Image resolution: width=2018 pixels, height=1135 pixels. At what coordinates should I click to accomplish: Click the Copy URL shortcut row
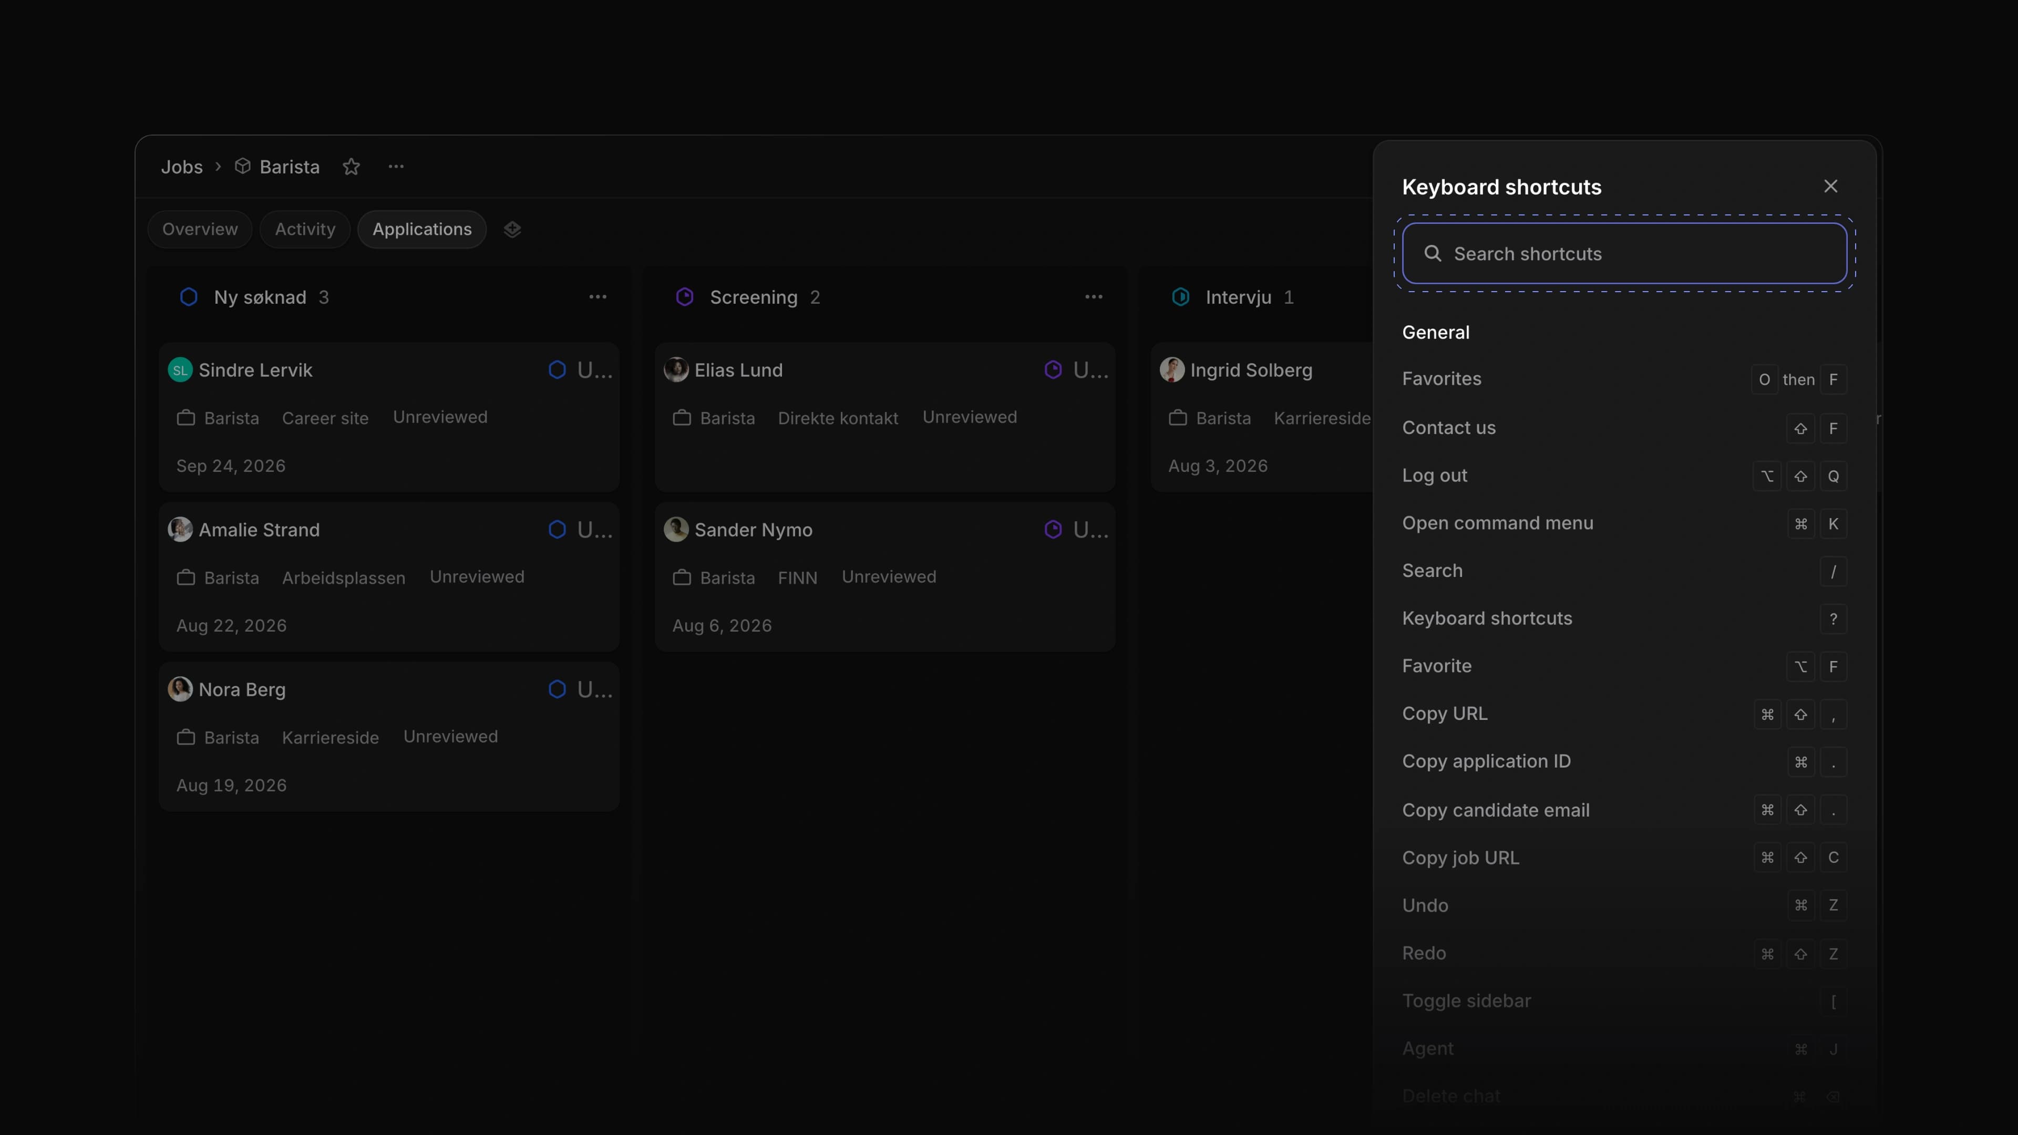coord(1624,714)
